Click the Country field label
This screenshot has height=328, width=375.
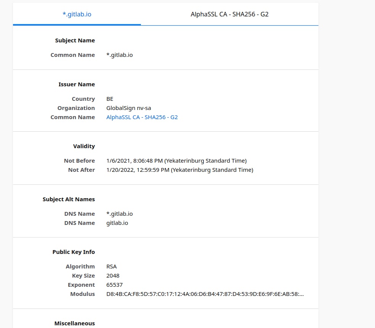pos(84,99)
